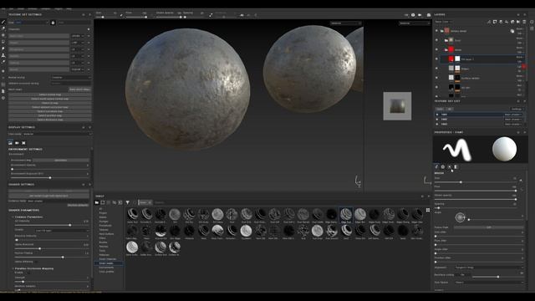Open the left viewport Material mode dropdown
Viewport: 535px width, 301px height.
tap(345, 23)
